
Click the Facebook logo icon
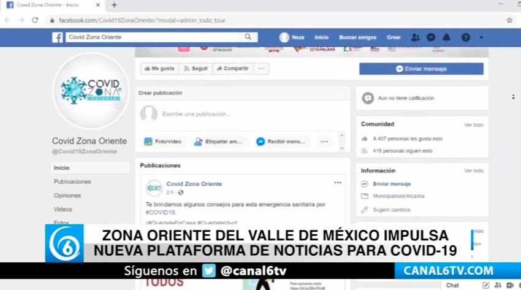(57, 37)
